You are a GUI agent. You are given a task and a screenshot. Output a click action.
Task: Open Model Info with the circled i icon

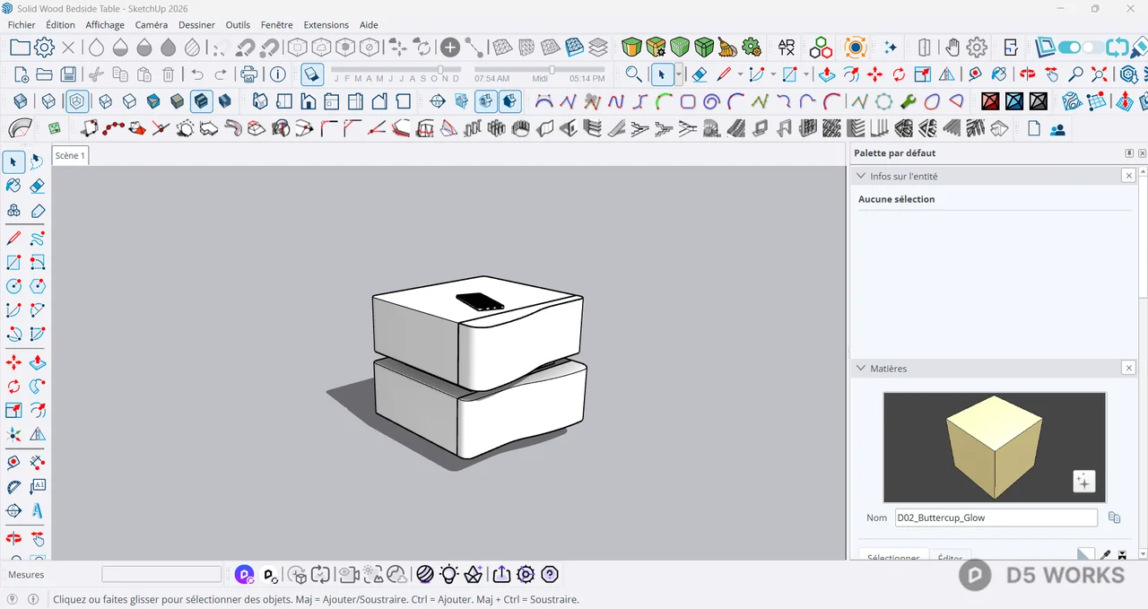pyautogui.click(x=277, y=74)
